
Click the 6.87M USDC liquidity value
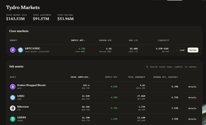(x=162, y=48)
